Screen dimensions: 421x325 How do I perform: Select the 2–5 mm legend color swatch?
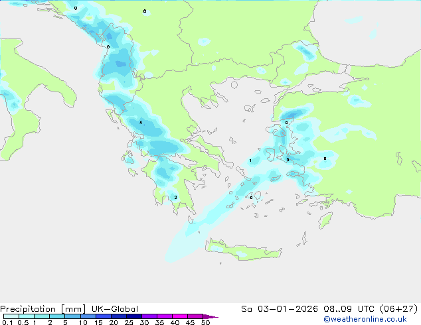[57, 316]
